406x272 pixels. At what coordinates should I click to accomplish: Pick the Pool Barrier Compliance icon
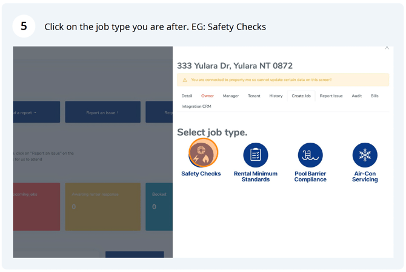click(310, 155)
